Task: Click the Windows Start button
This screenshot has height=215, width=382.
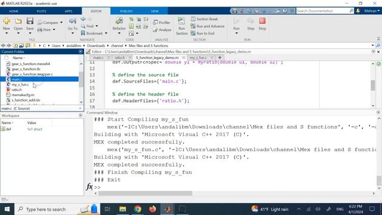Action: (x=7, y=209)
